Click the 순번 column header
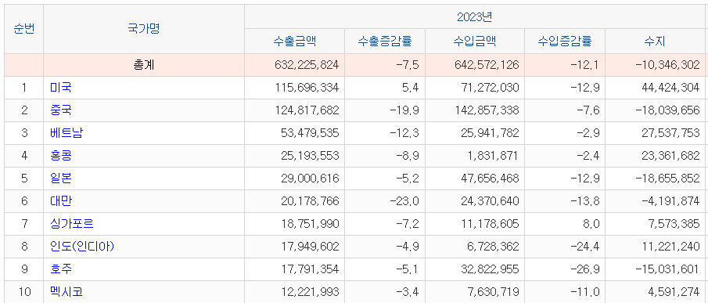Image resolution: width=708 pixels, height=303 pixels. coord(24,29)
